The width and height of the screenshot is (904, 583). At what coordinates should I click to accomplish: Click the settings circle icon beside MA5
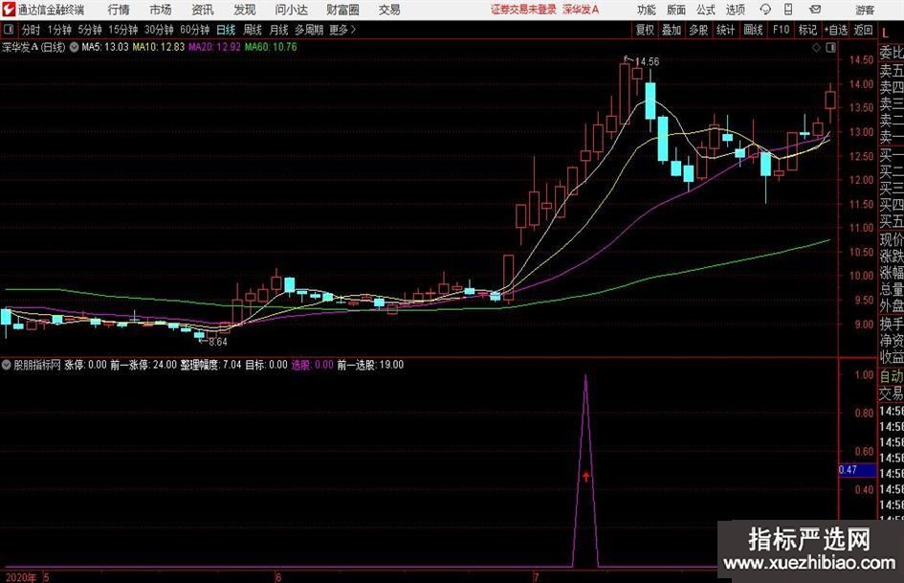74,47
